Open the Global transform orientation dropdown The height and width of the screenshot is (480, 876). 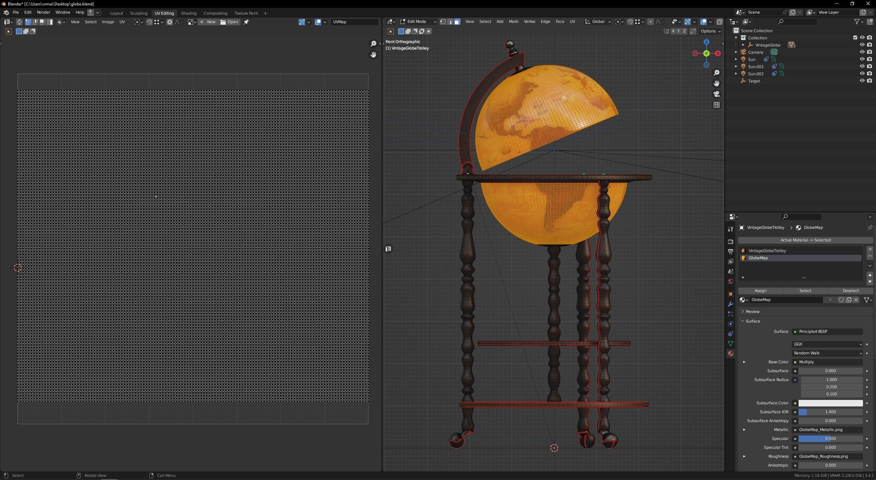click(x=598, y=22)
